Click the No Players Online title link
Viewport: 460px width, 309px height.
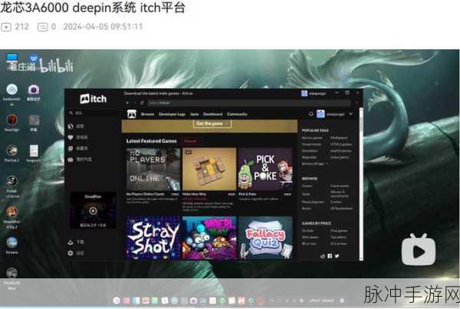(145, 194)
